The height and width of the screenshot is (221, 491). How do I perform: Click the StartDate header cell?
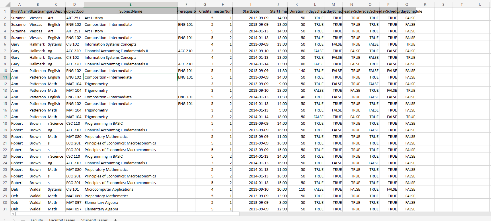pyautogui.click(x=251, y=11)
